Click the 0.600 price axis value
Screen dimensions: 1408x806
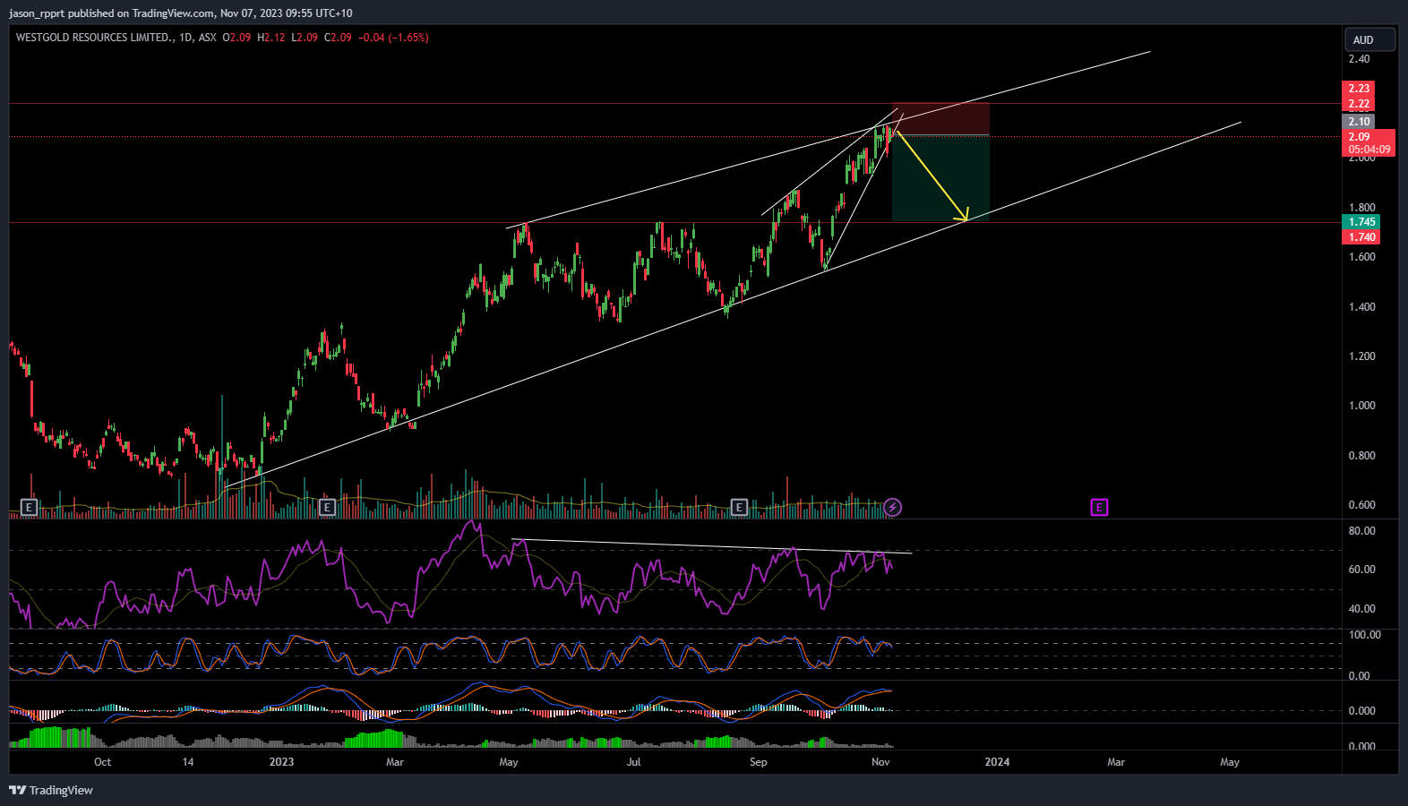click(1361, 505)
